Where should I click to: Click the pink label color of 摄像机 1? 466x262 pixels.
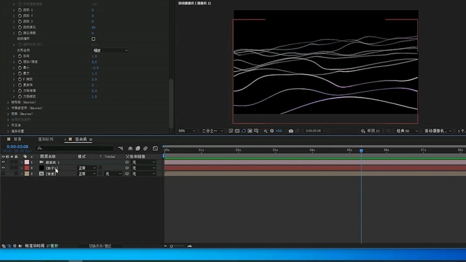tap(27, 162)
